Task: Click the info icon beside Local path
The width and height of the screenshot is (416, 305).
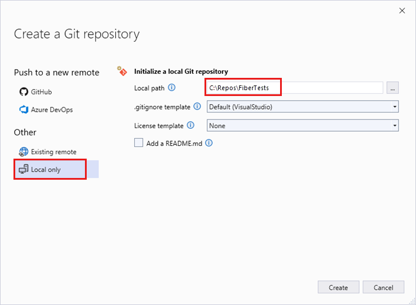Action: [x=172, y=88]
